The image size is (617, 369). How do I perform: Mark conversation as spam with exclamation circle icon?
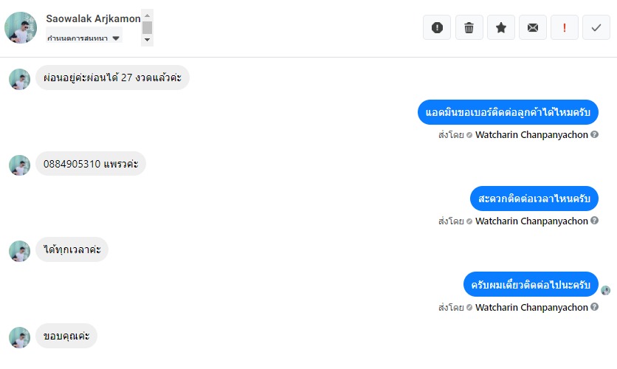point(437,27)
